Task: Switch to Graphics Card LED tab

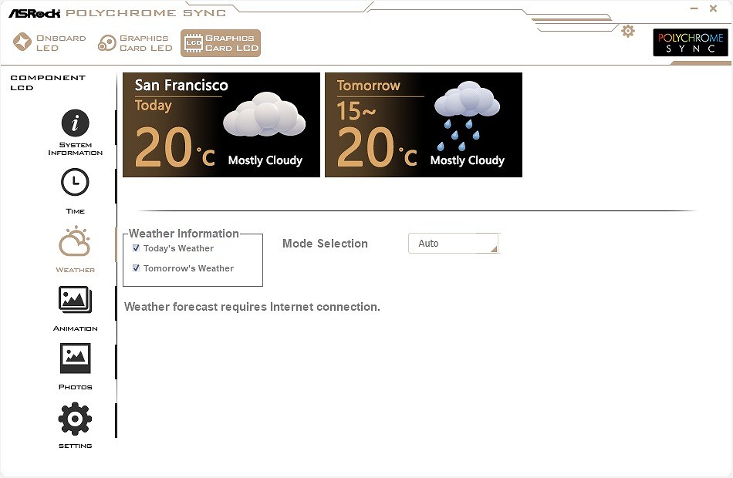Action: (x=135, y=42)
